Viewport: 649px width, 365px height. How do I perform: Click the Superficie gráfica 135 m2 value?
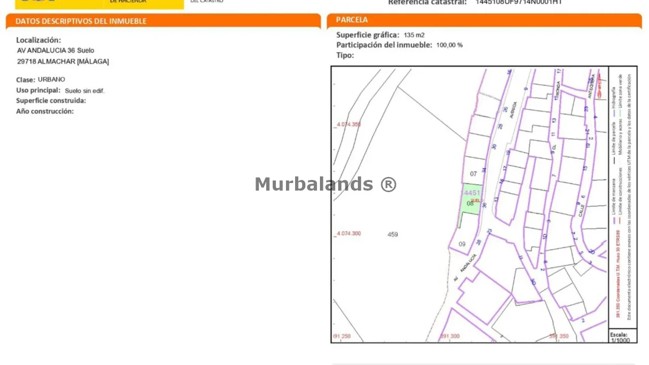tap(414, 35)
